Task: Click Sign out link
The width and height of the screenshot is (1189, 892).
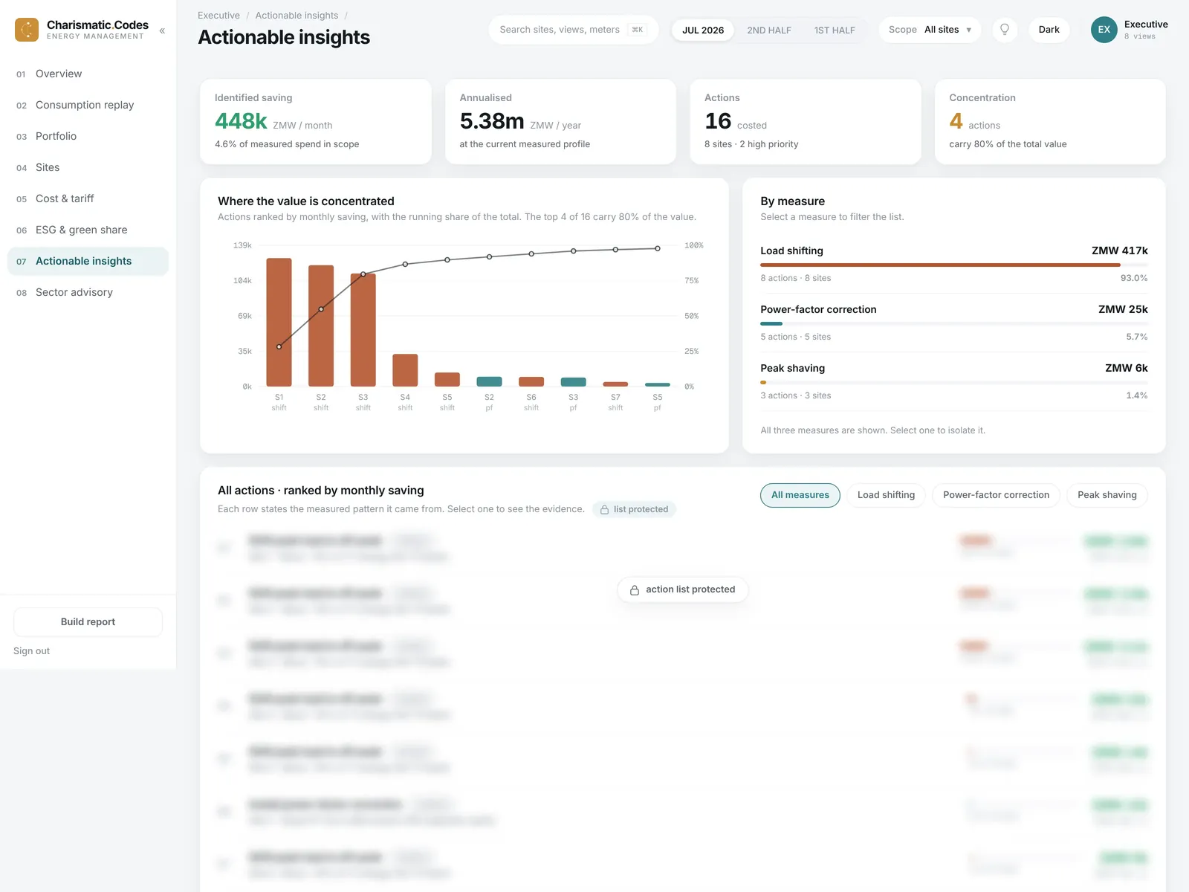Action: pyautogui.click(x=31, y=651)
